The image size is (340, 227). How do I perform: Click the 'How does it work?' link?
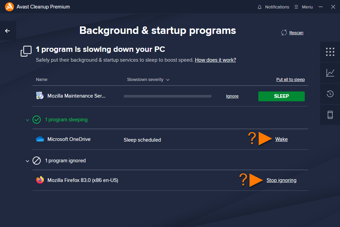[x=215, y=60]
